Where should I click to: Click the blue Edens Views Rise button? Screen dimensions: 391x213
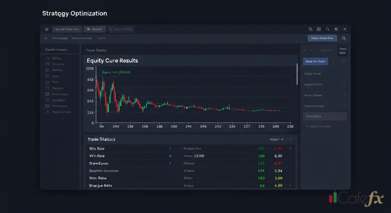[322, 38]
